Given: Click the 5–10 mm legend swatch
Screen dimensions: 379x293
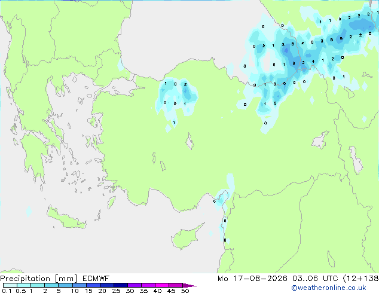Looking at the screenshot, I should pos(65,285).
